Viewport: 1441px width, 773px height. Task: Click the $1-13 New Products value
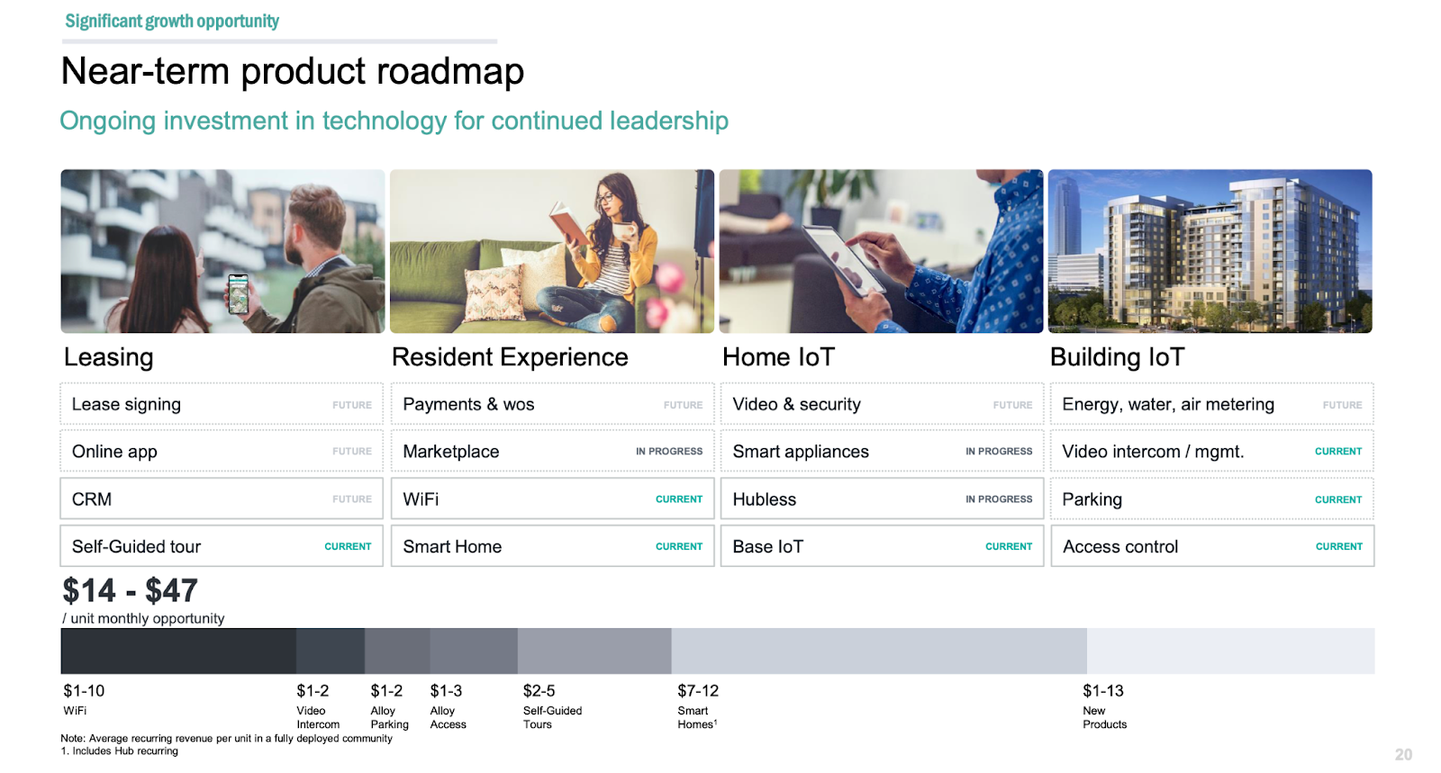point(1103,691)
